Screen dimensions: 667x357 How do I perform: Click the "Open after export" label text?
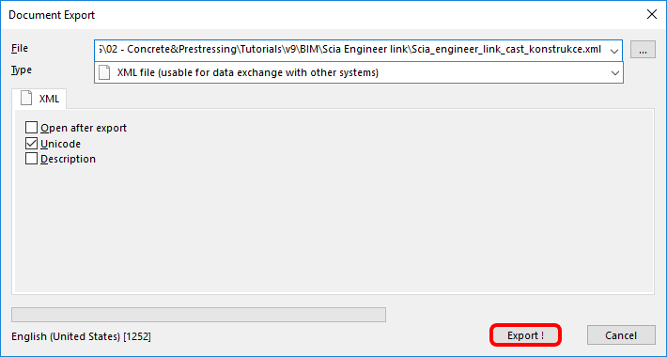(84, 128)
